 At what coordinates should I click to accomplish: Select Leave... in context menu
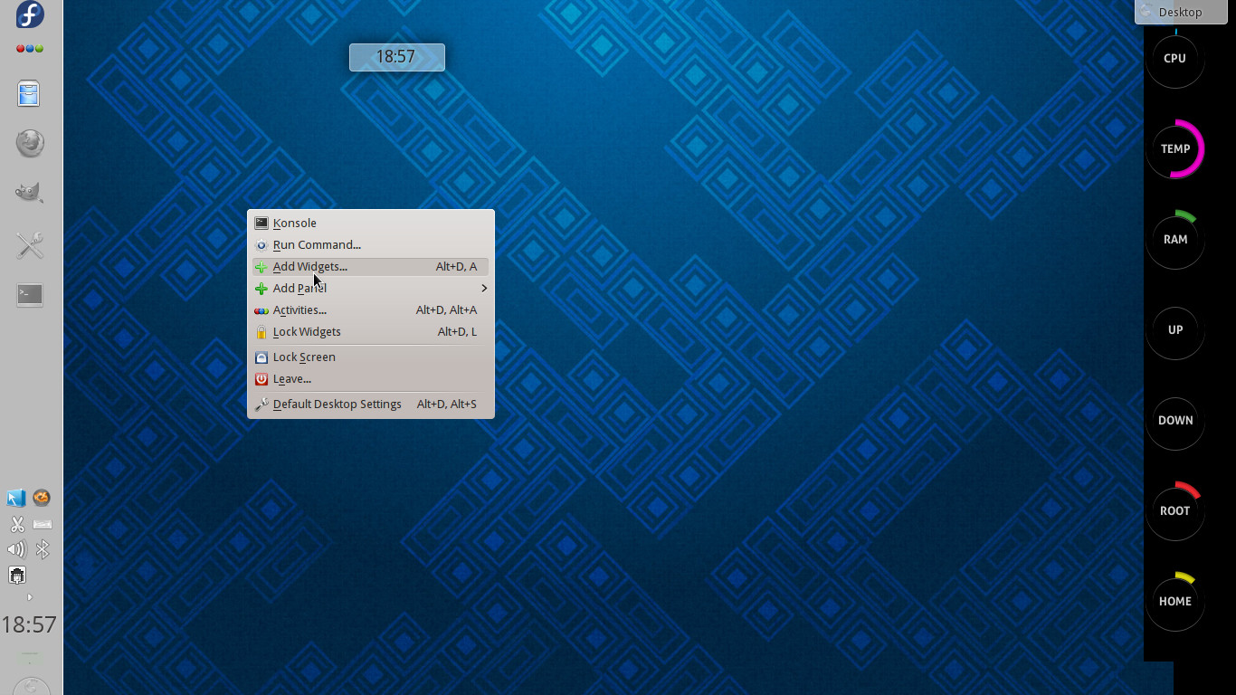[371, 378]
